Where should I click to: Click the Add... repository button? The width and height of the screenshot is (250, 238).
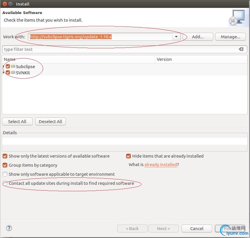tap(198, 37)
